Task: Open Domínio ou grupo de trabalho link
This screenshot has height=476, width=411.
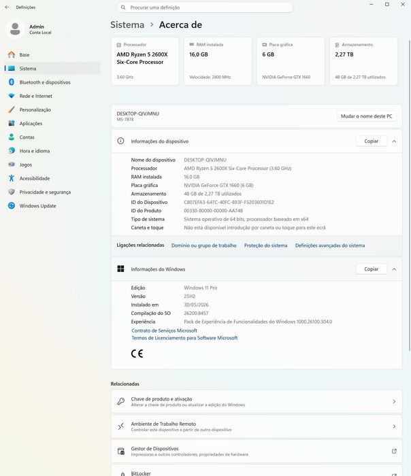Action: click(204, 245)
